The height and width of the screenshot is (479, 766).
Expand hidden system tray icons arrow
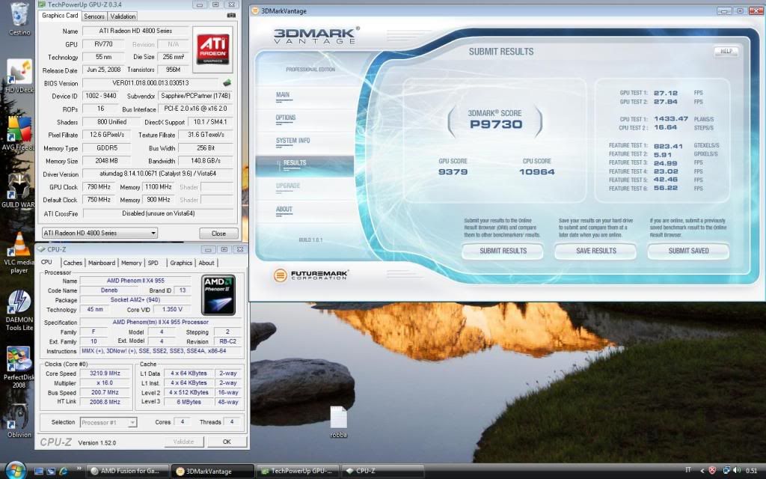click(x=702, y=471)
